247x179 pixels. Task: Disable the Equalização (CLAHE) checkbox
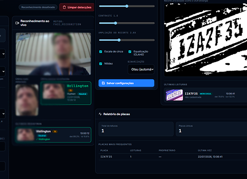pyautogui.click(x=130, y=51)
